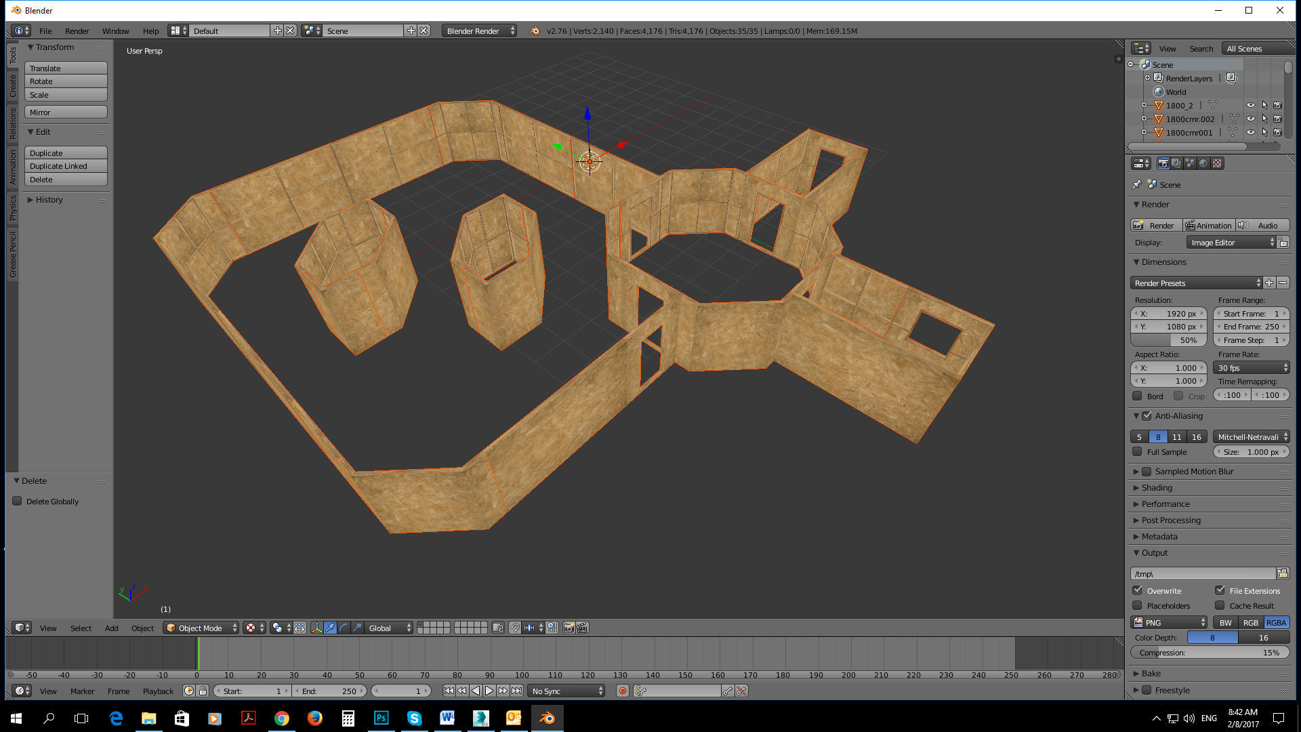
Task: Enable the Full Sample checkbox
Action: coord(1137,451)
